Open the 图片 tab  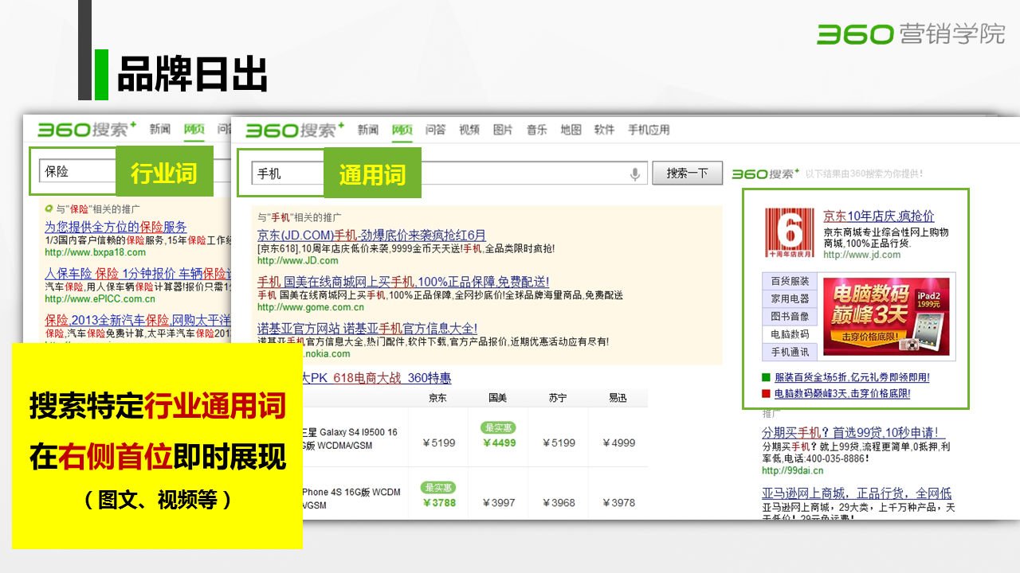tap(503, 130)
